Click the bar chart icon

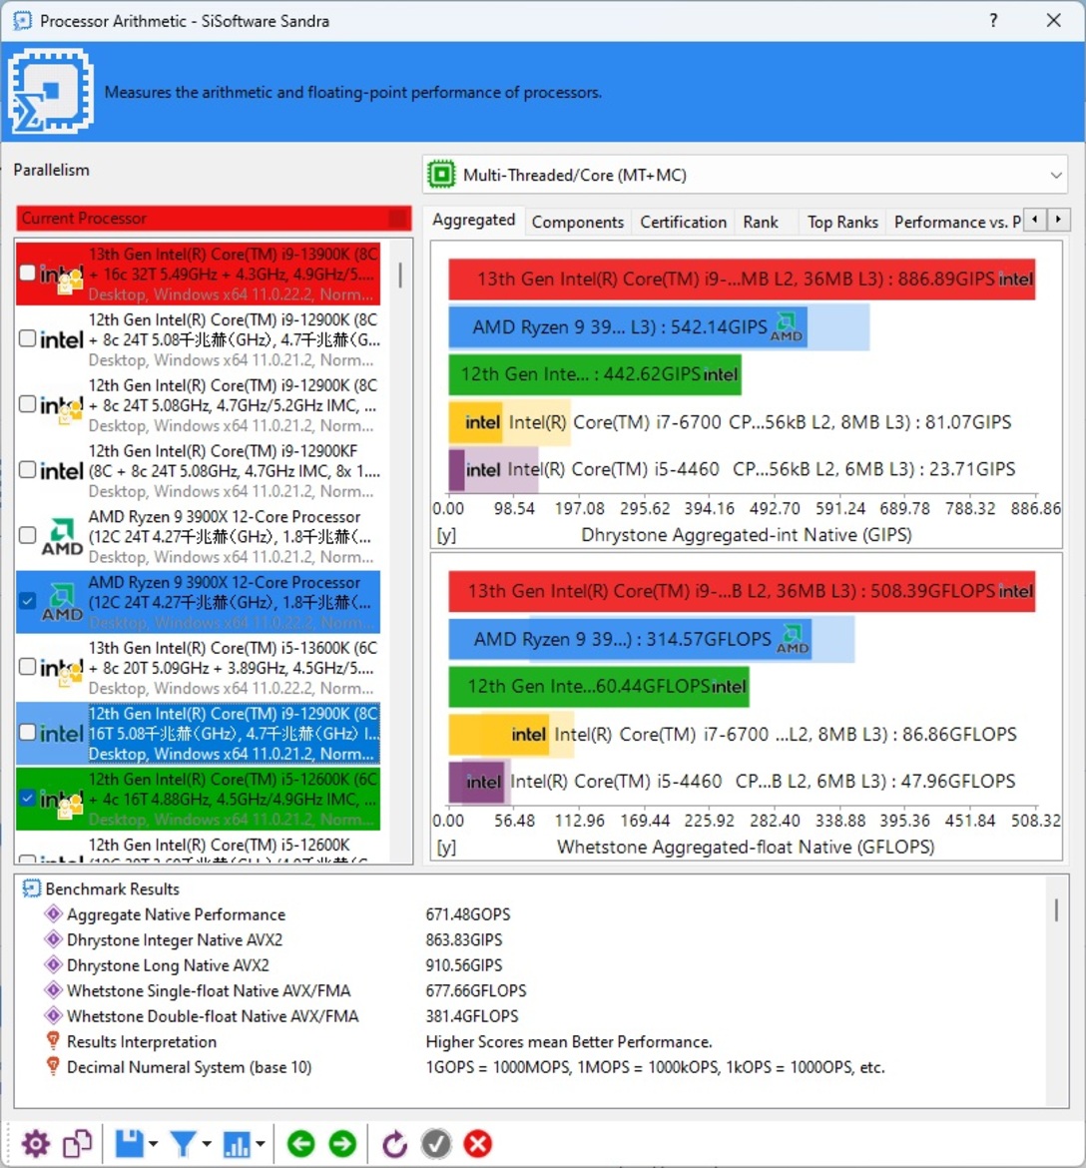pyautogui.click(x=237, y=1143)
